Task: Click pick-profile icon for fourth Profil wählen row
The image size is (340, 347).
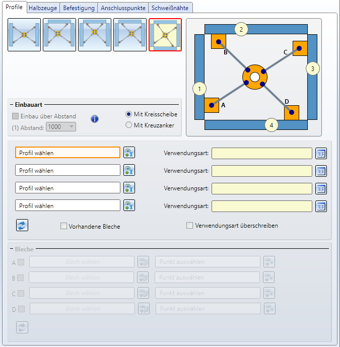Action: [x=129, y=205]
